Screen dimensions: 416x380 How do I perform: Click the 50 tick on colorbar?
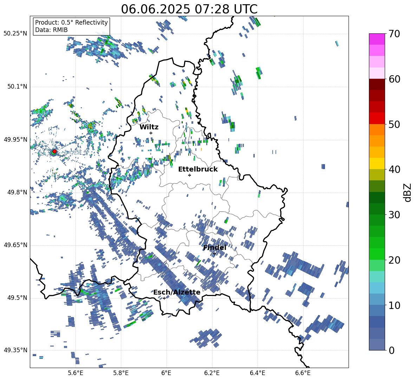[394, 124]
